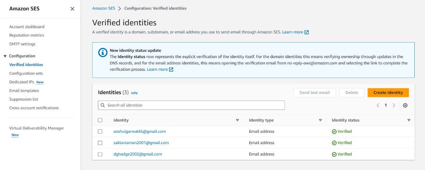425x170 pixels.
Task: Open table preferences gear icon
Action: pos(405,105)
